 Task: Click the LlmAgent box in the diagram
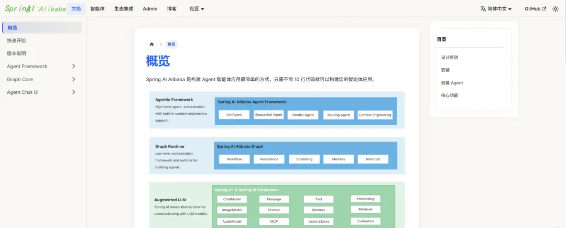(234, 115)
